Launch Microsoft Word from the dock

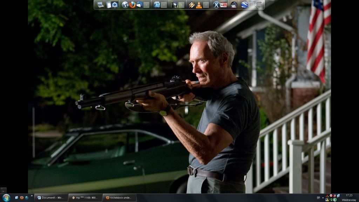[157, 5]
